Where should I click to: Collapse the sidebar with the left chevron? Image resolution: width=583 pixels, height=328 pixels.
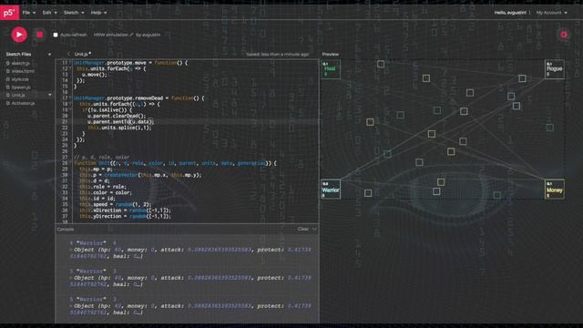[x=69, y=54]
